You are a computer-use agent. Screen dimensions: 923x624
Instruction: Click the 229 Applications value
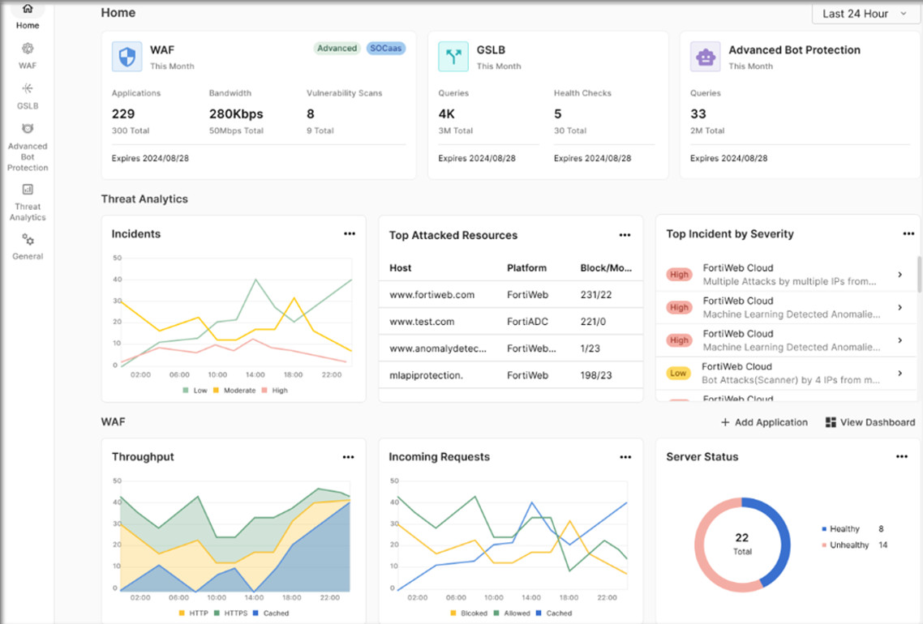[123, 114]
